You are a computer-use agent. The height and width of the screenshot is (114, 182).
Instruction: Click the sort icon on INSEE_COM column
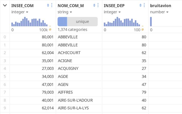(48, 5)
